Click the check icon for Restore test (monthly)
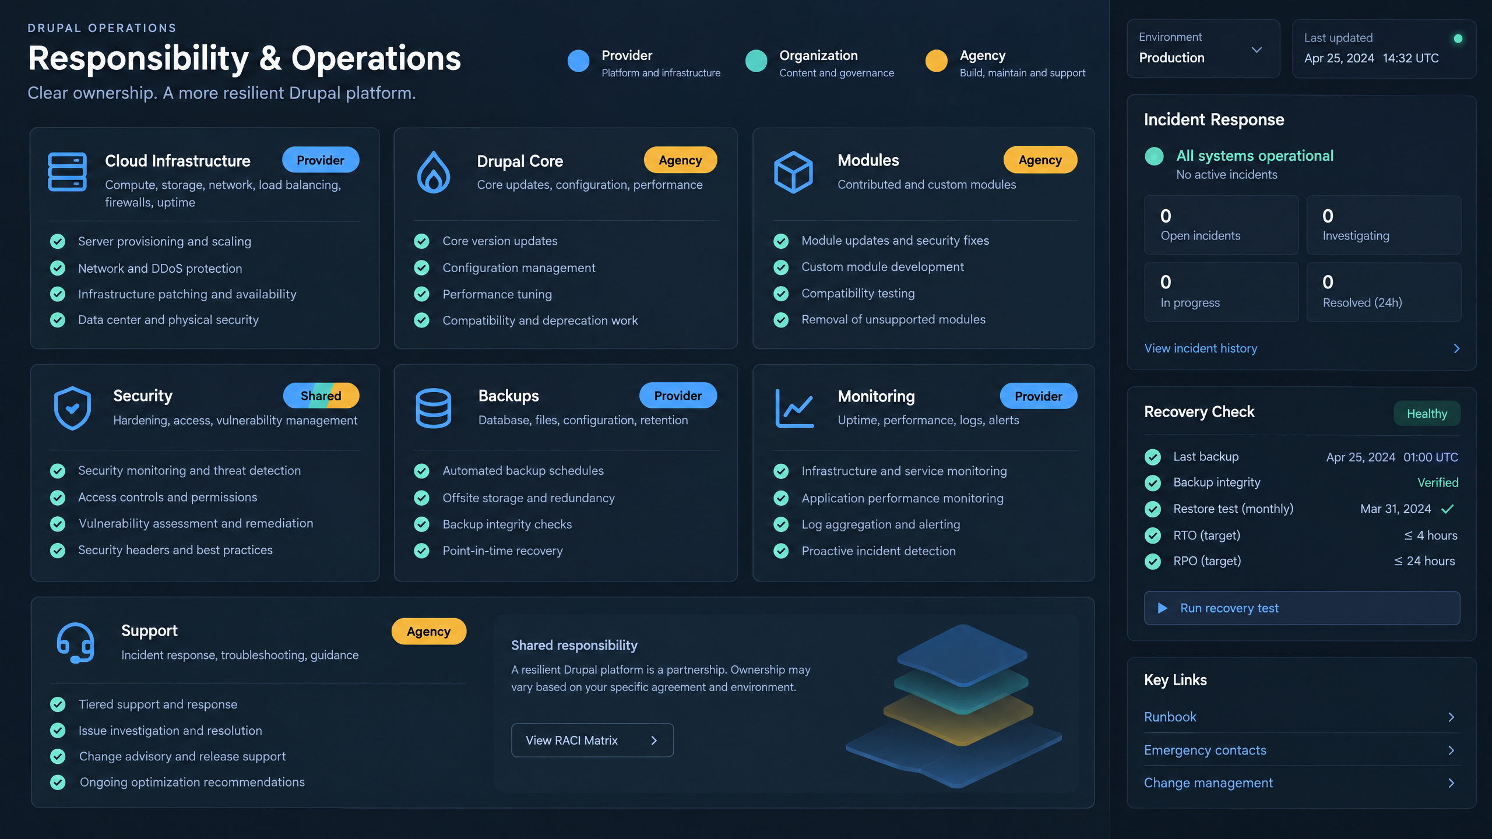Screen dimensions: 1492x839 click(1153, 509)
